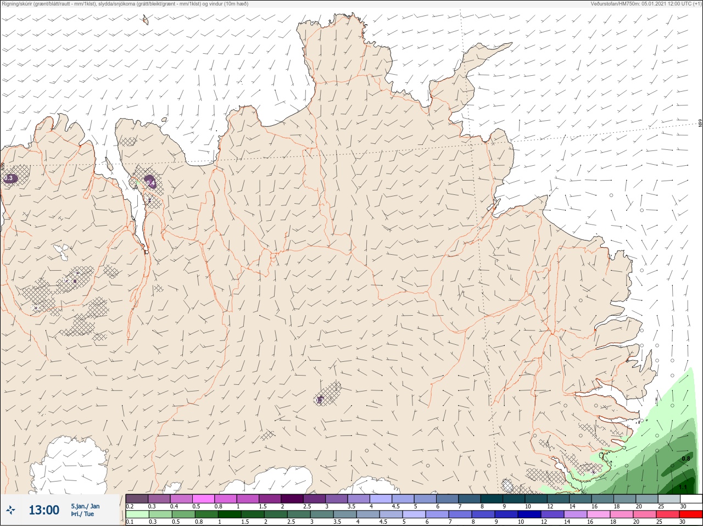
Task: Select the white 30 swatch in upper legend
Action: point(691,499)
